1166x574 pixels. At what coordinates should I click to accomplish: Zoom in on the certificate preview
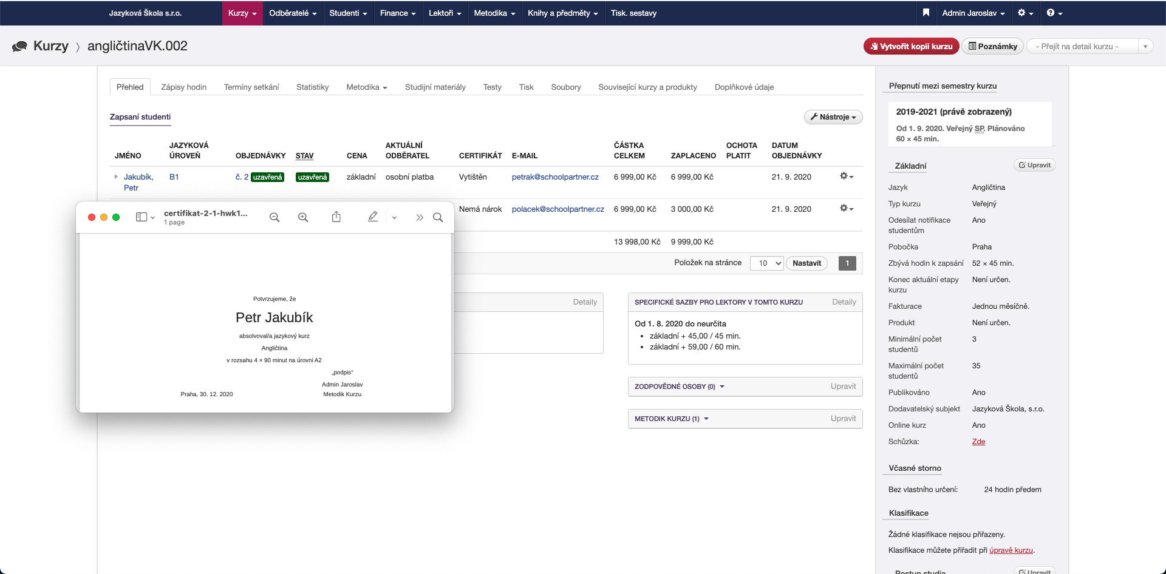[x=303, y=217]
